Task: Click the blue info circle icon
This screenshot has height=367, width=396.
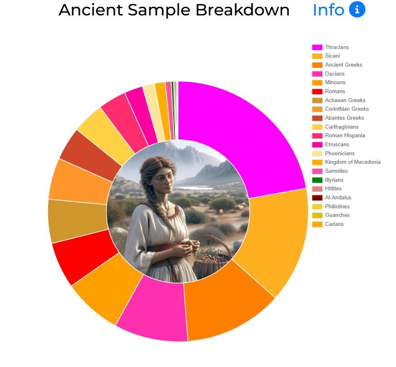Action: [357, 10]
